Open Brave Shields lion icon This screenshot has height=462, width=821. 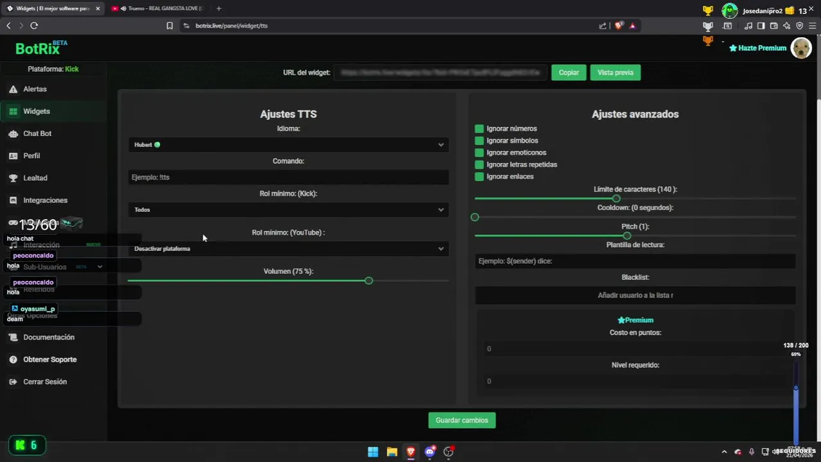[619, 26]
